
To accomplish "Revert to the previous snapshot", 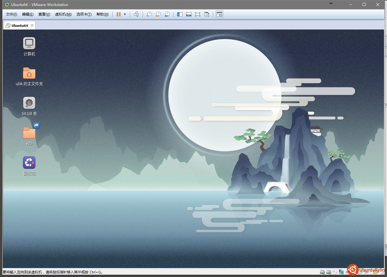I will tap(158, 14).
